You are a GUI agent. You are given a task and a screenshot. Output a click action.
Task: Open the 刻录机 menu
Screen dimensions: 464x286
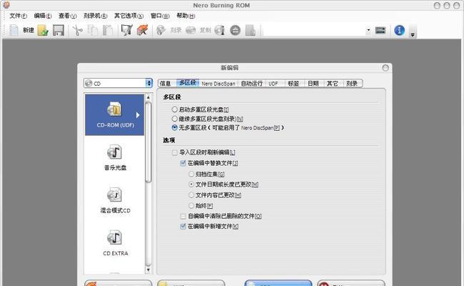click(95, 16)
